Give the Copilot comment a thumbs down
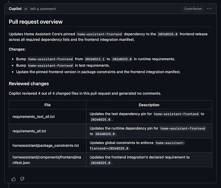Screen dimensions: 221x188 coord(22,179)
